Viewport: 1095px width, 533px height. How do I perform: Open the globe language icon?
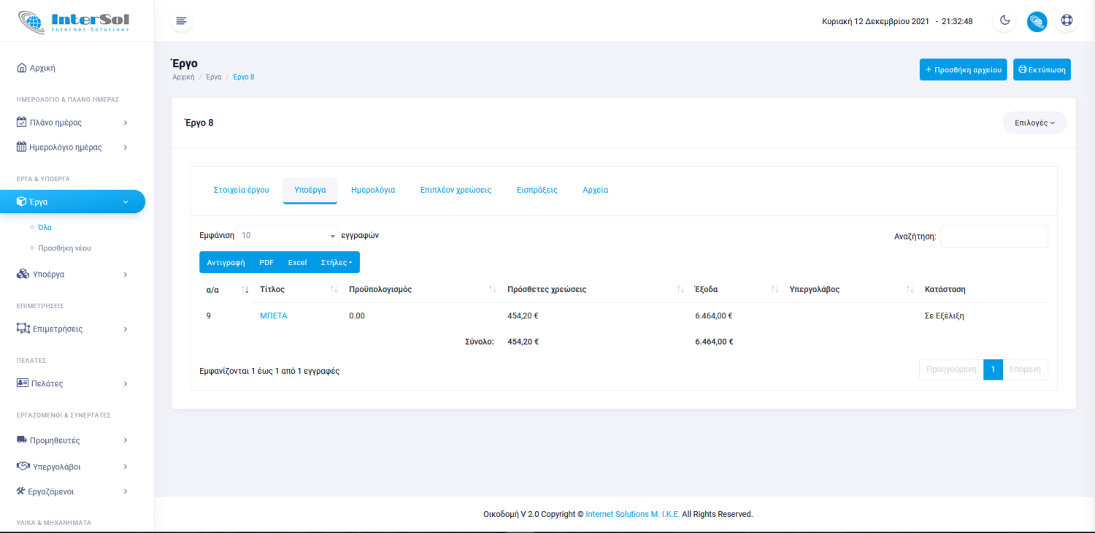(1037, 21)
